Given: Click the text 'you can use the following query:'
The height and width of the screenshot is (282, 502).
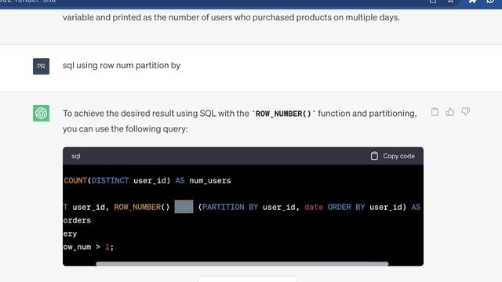Looking at the screenshot, I should pos(125,128).
